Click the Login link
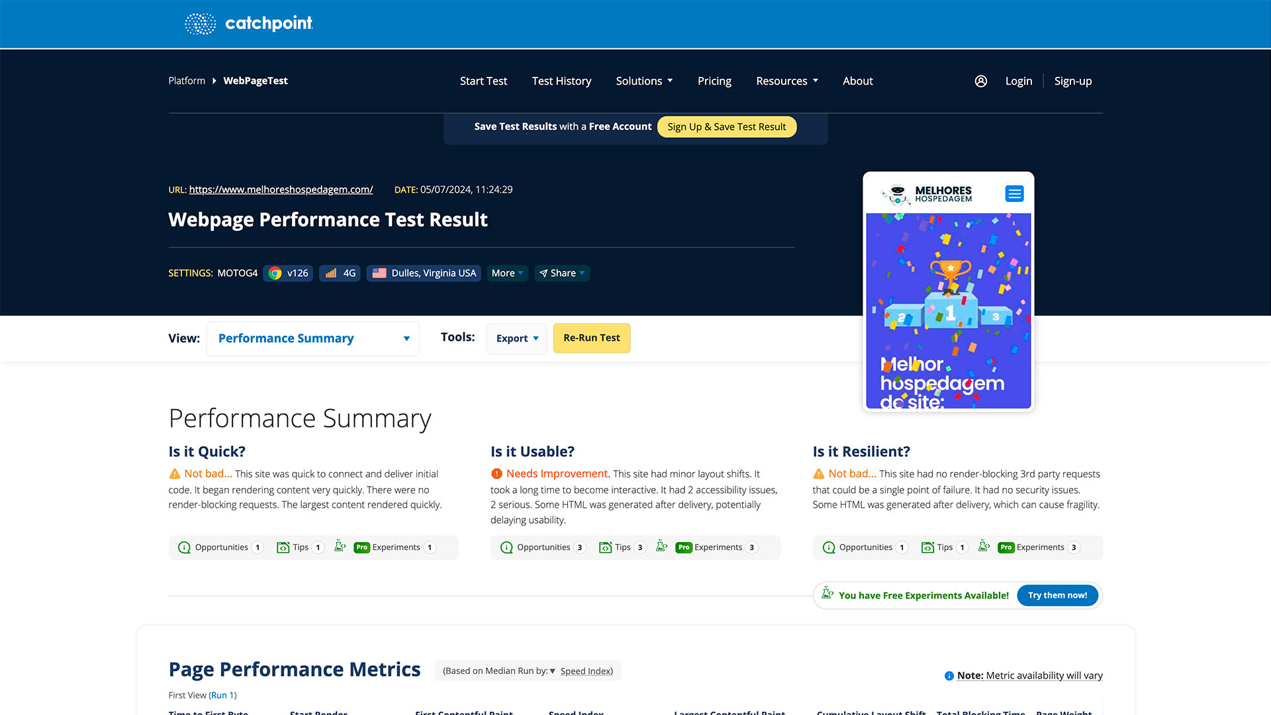Screen dimensions: 1271x715 [x=1018, y=80]
